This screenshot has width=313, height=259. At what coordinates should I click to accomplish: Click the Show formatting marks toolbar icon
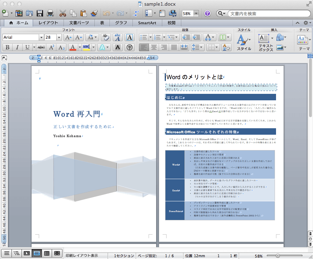coord(136,14)
